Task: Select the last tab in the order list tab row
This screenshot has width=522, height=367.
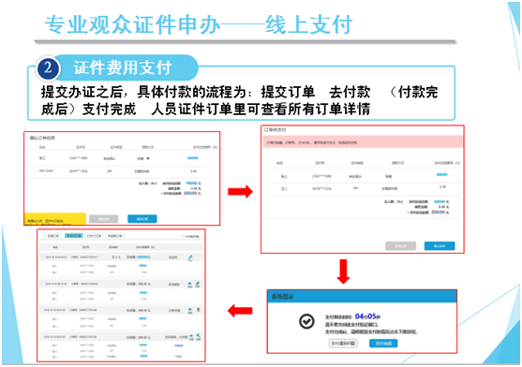Action: (115, 235)
